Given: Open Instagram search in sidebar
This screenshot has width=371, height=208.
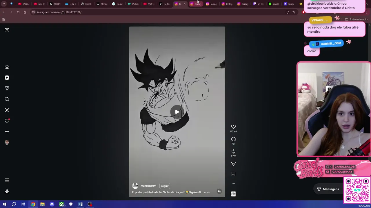Looking at the screenshot, I should point(7,99).
